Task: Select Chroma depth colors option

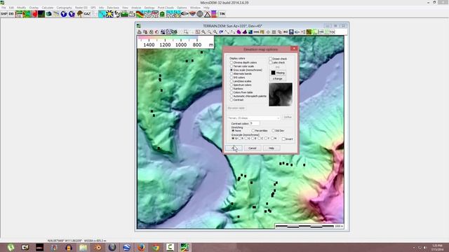Action: 243,62
